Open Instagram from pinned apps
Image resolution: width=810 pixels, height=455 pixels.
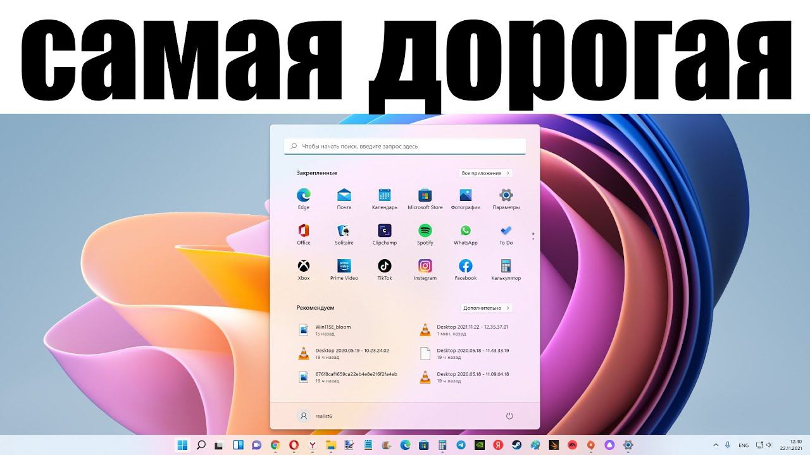pyautogui.click(x=425, y=269)
